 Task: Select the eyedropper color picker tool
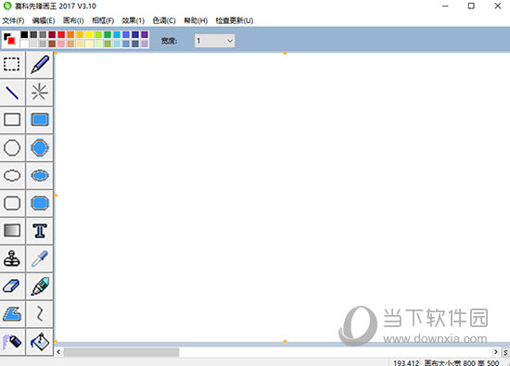(40, 259)
